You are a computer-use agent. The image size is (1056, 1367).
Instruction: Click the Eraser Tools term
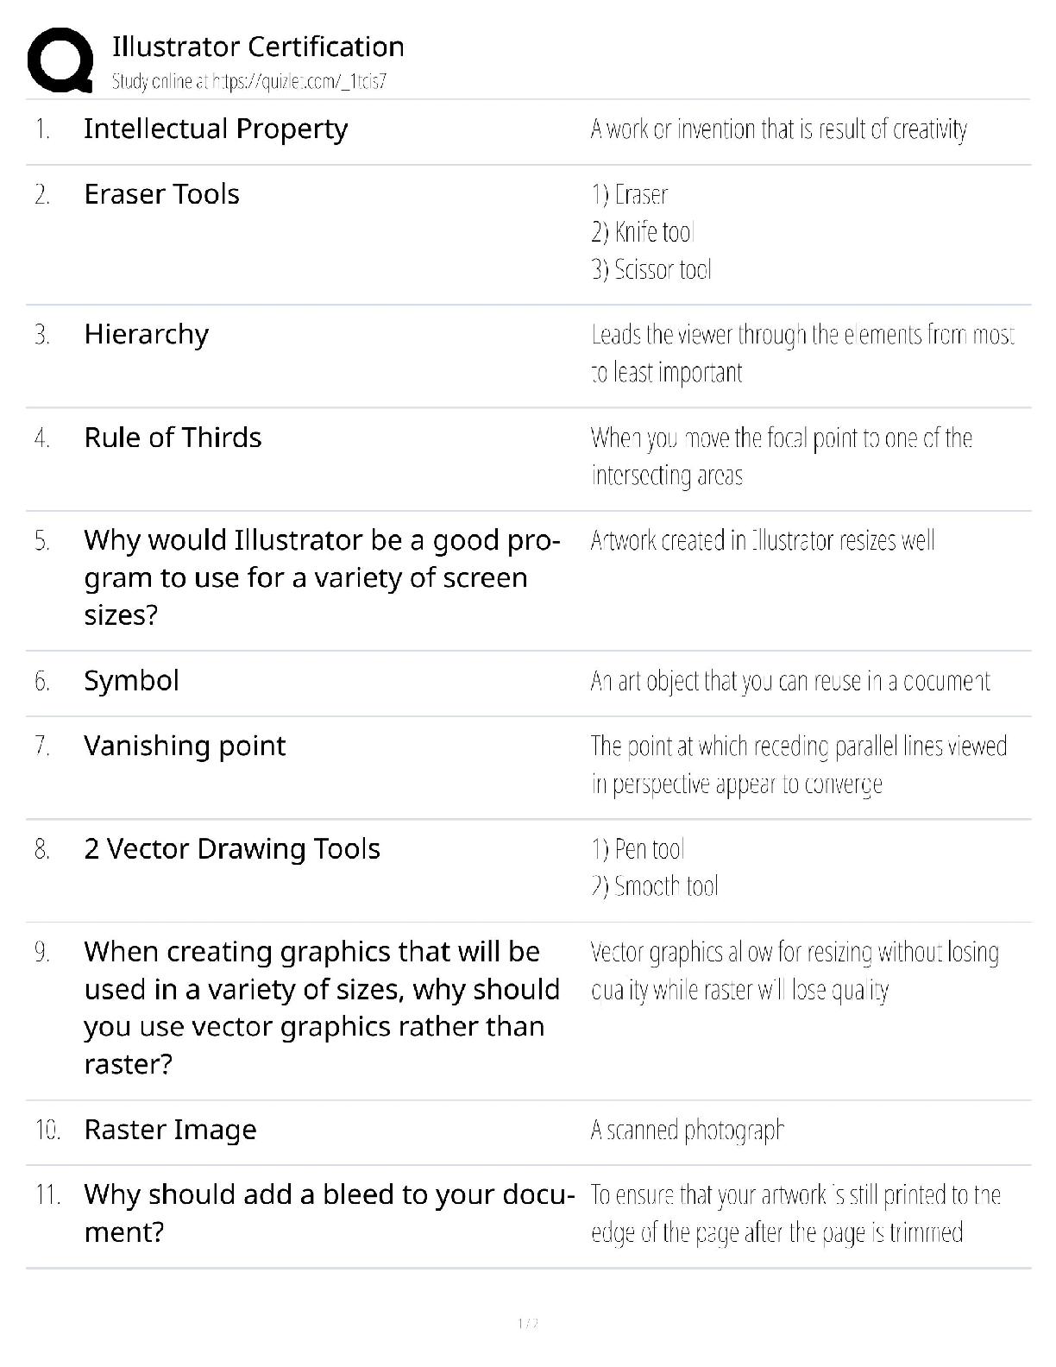[161, 194]
